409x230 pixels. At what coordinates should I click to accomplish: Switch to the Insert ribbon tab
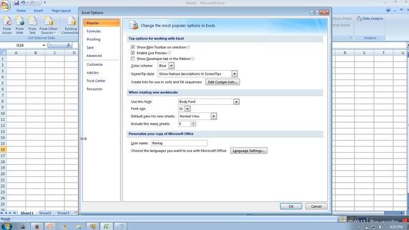(38, 11)
